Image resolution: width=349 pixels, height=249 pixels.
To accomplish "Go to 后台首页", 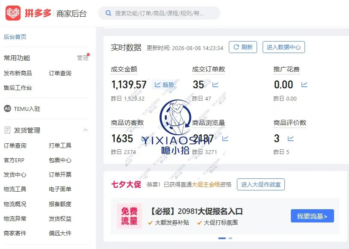I will point(15,37).
